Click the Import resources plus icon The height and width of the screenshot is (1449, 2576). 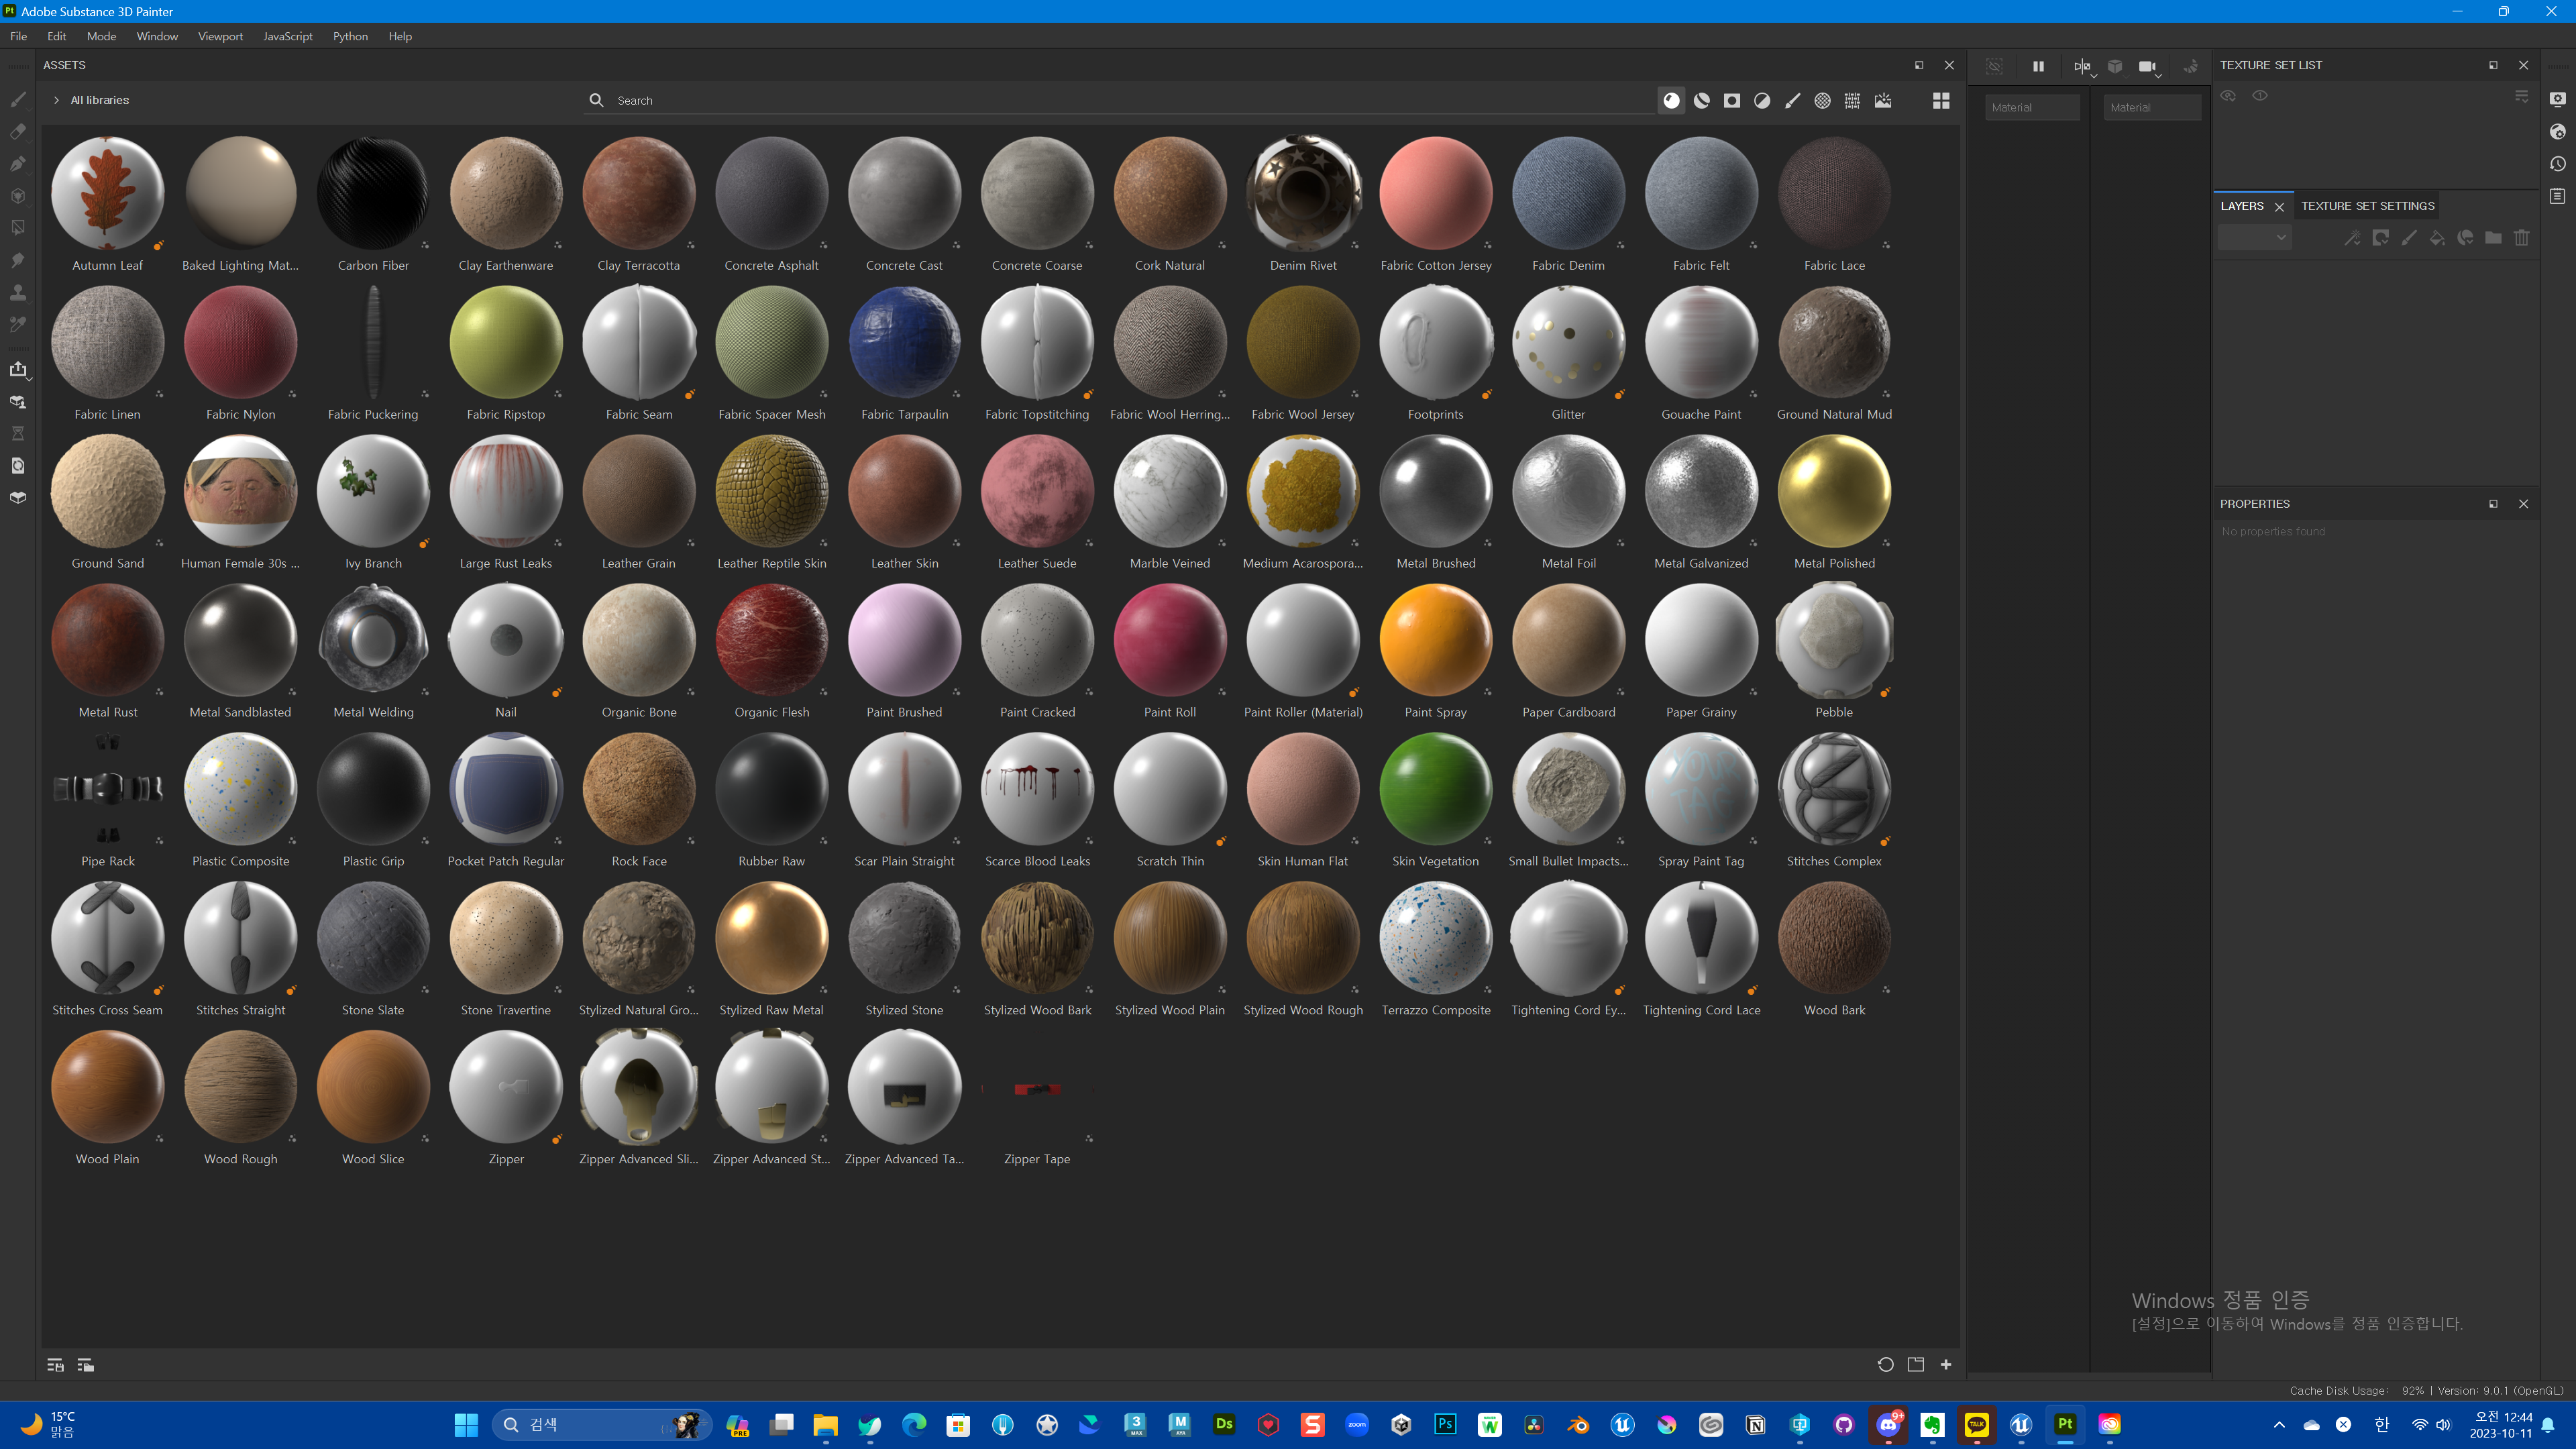tap(1946, 1364)
